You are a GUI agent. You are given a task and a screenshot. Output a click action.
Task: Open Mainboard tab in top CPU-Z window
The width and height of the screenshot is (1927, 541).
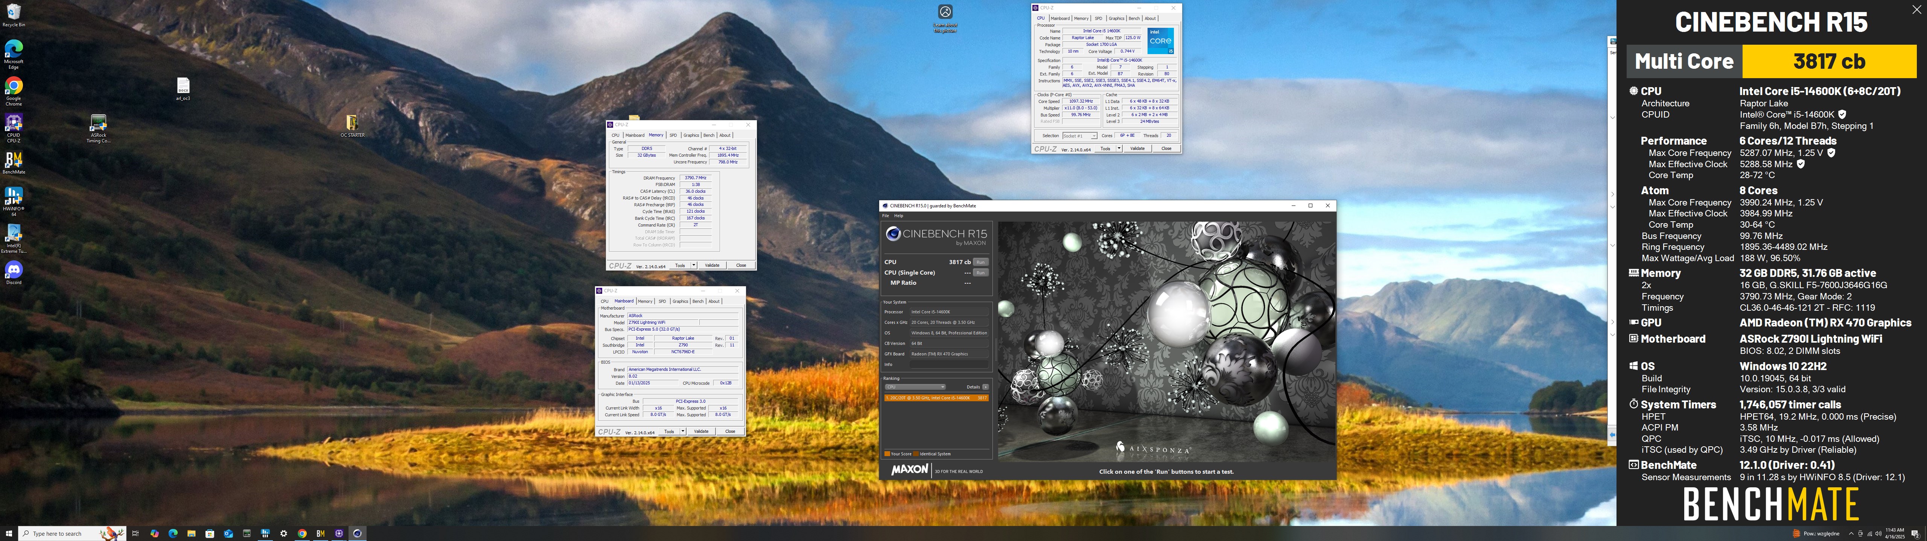pyautogui.click(x=1060, y=19)
